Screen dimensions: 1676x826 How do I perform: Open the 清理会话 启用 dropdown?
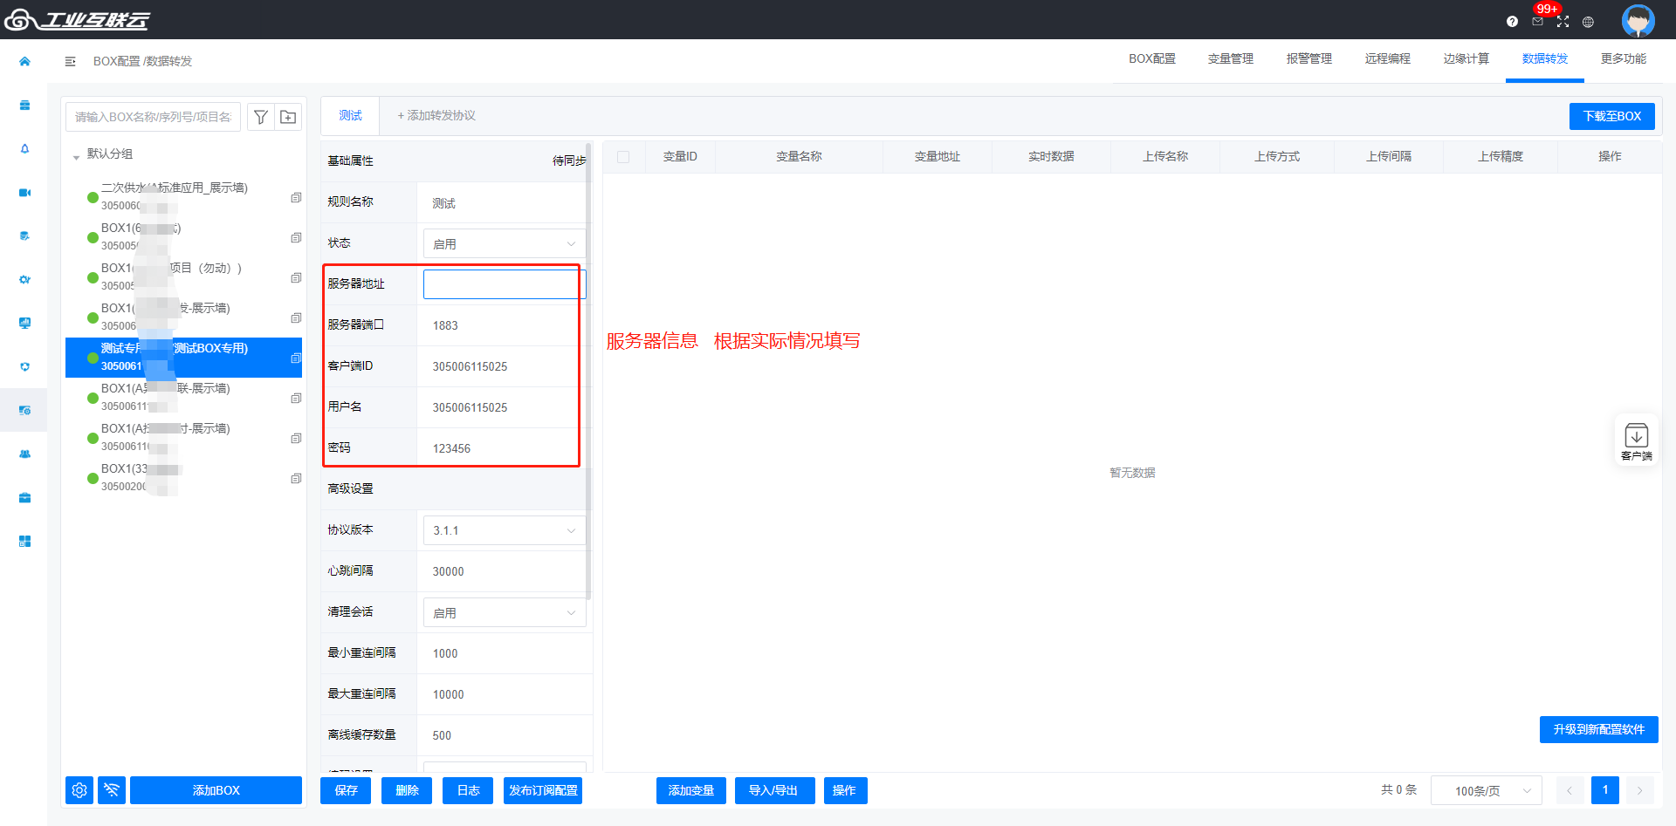[x=504, y=612]
